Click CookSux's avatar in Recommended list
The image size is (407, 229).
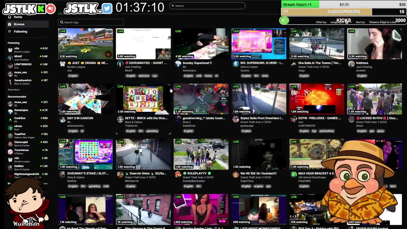pos(10,120)
